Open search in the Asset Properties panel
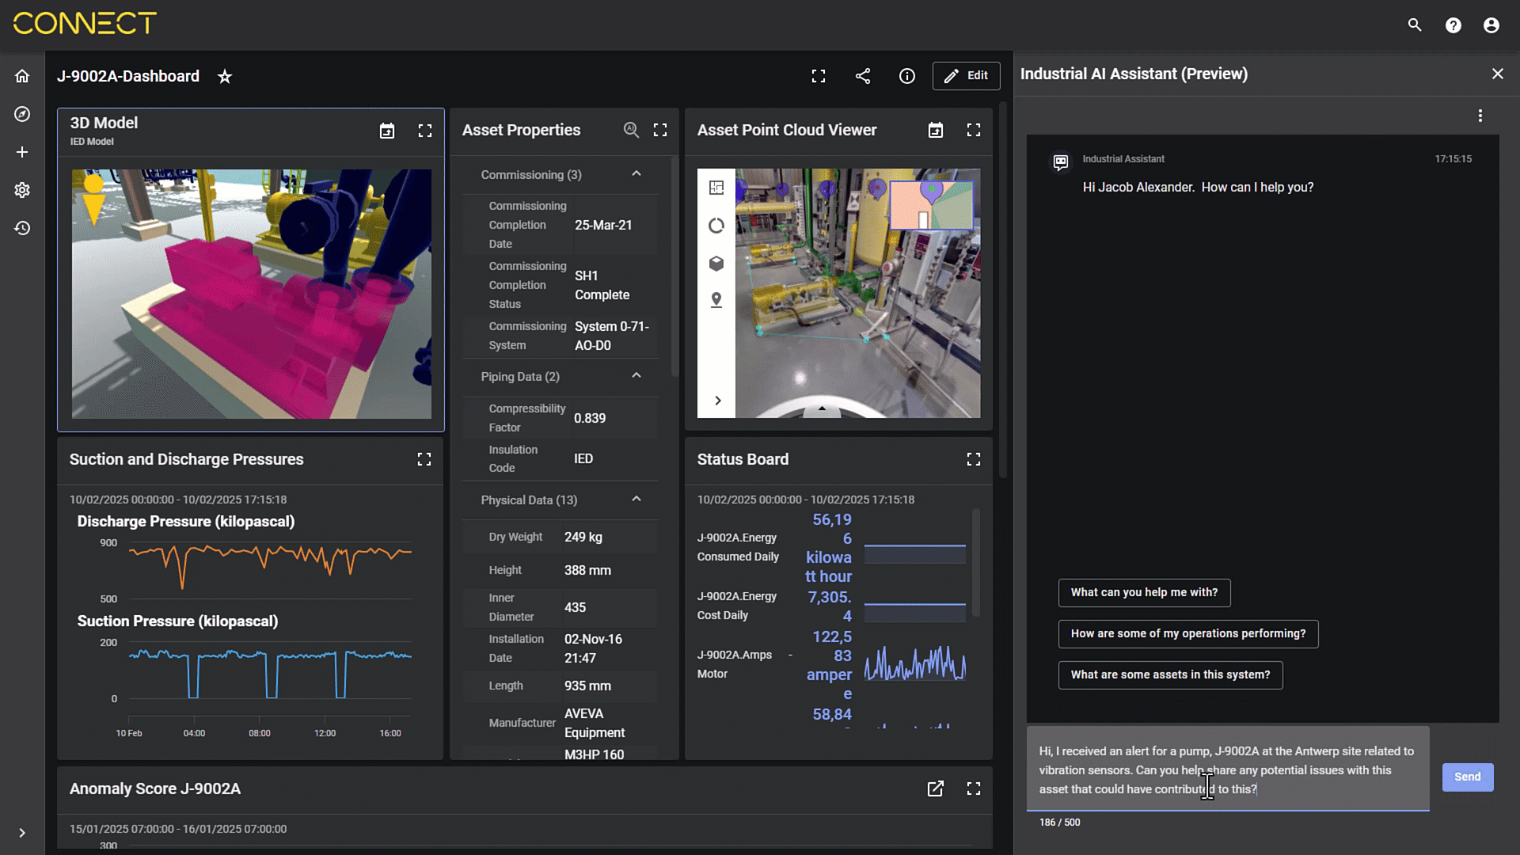Image resolution: width=1520 pixels, height=855 pixels. coord(632,130)
